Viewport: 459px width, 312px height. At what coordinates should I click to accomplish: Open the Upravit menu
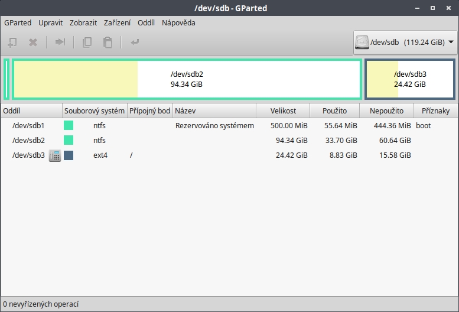coord(50,23)
